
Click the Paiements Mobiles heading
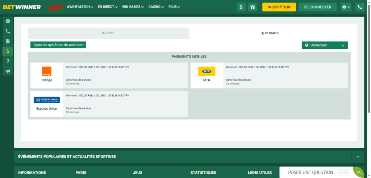coord(189,57)
